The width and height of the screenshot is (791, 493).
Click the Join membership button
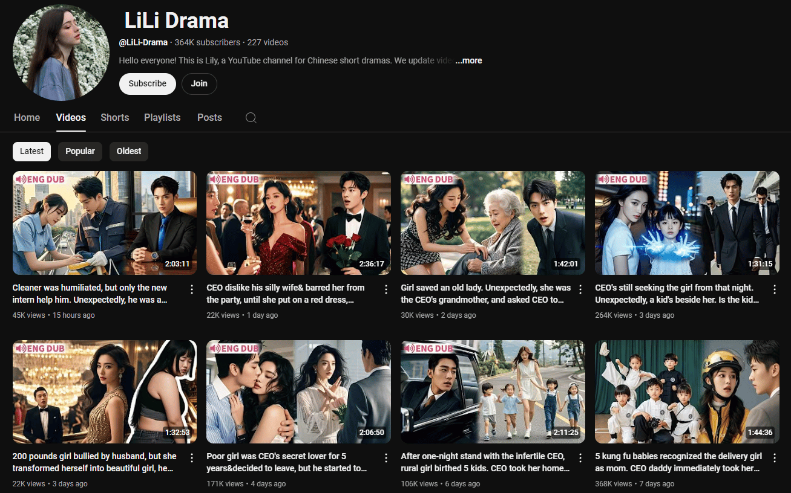199,84
